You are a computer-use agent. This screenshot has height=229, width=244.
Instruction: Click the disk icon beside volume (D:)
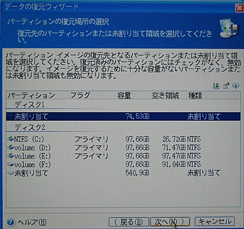point(10,147)
